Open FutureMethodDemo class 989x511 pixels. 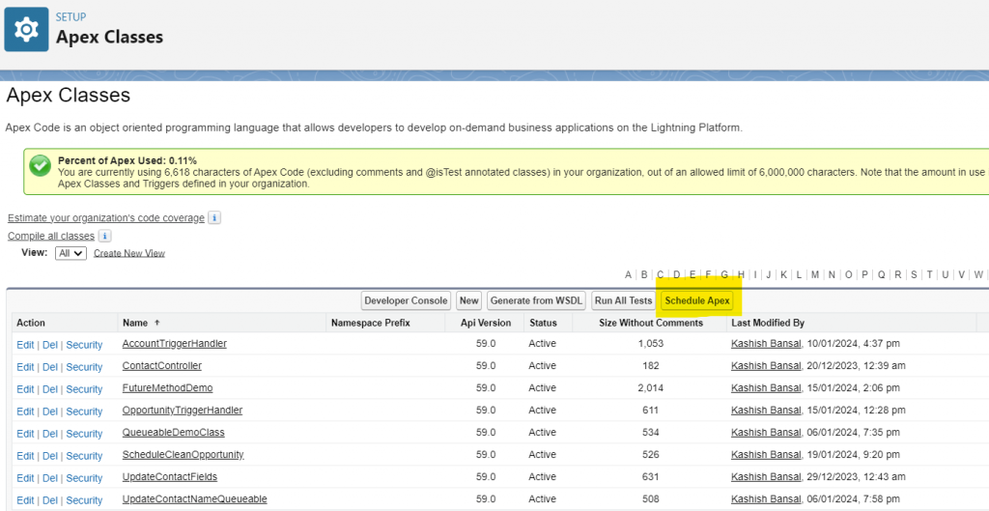point(167,387)
